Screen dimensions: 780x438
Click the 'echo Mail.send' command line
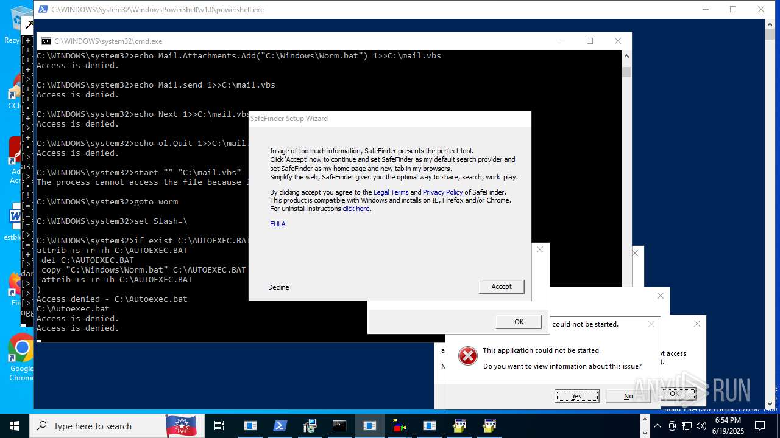(156, 85)
